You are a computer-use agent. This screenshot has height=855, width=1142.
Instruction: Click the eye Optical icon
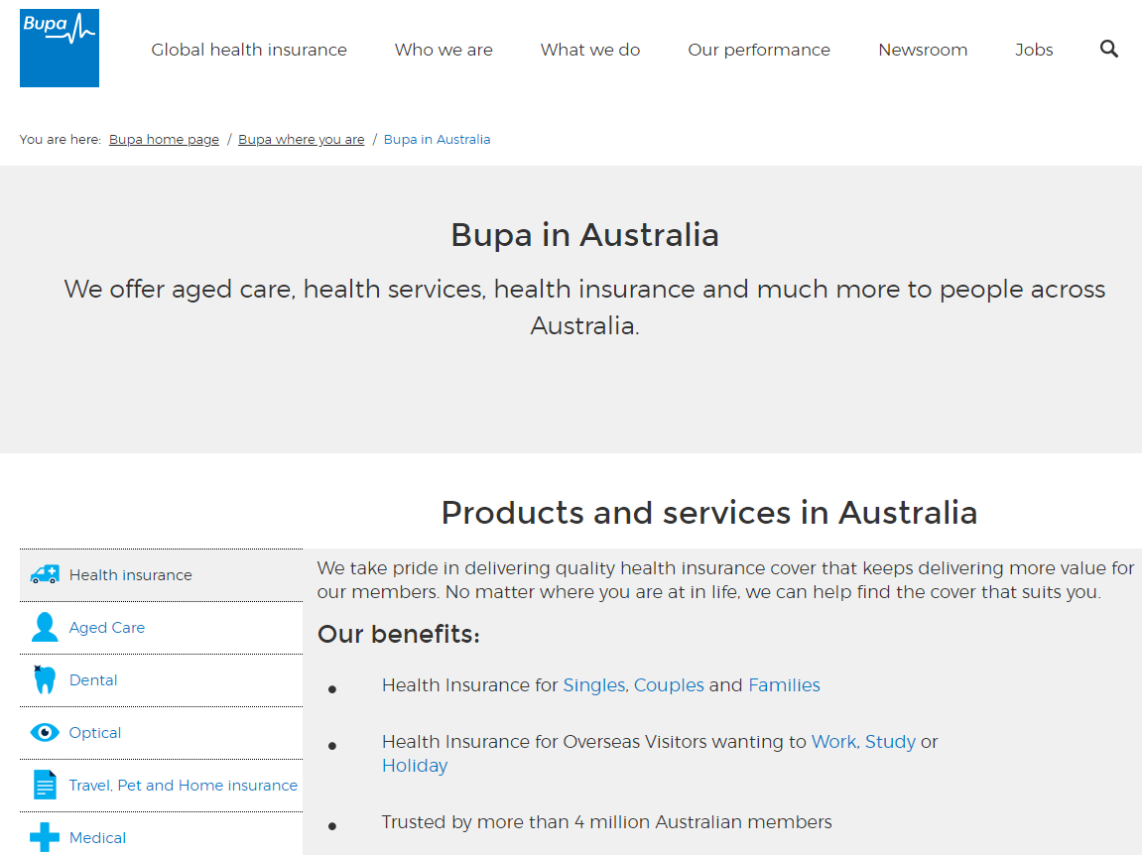click(45, 732)
